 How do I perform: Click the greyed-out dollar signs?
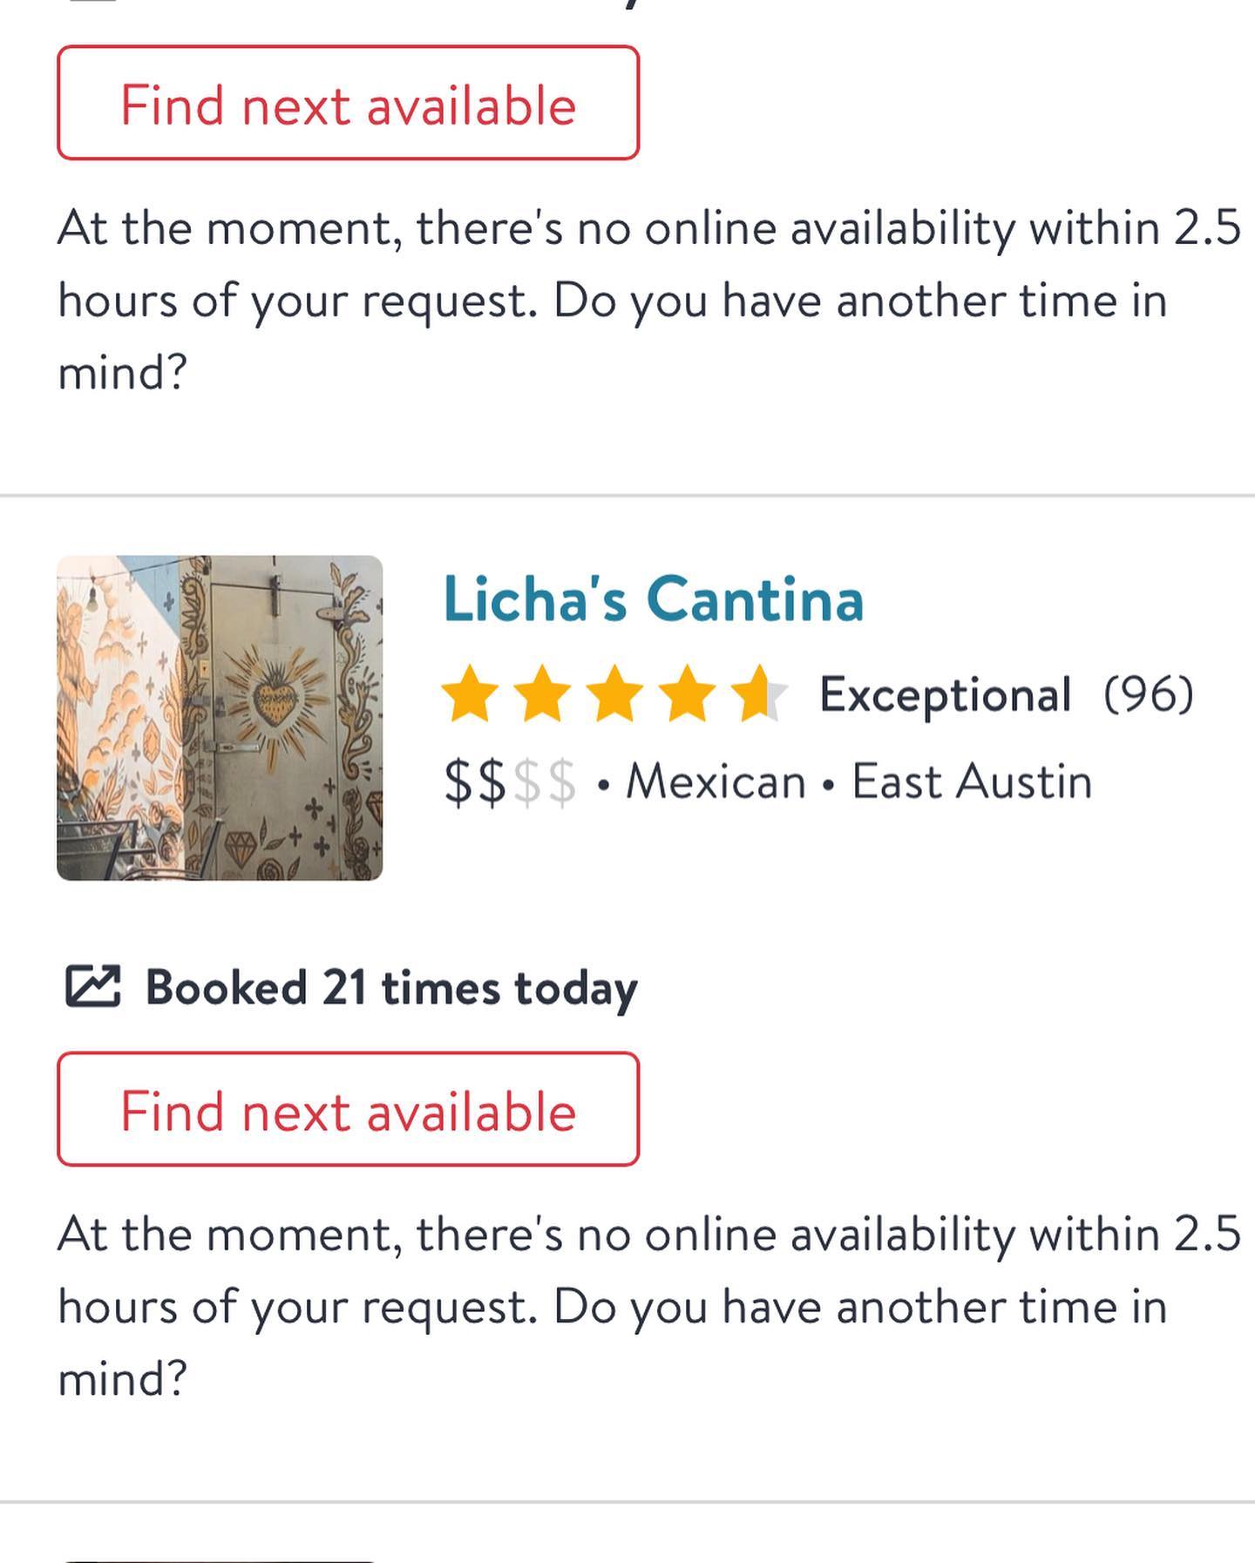click(545, 781)
